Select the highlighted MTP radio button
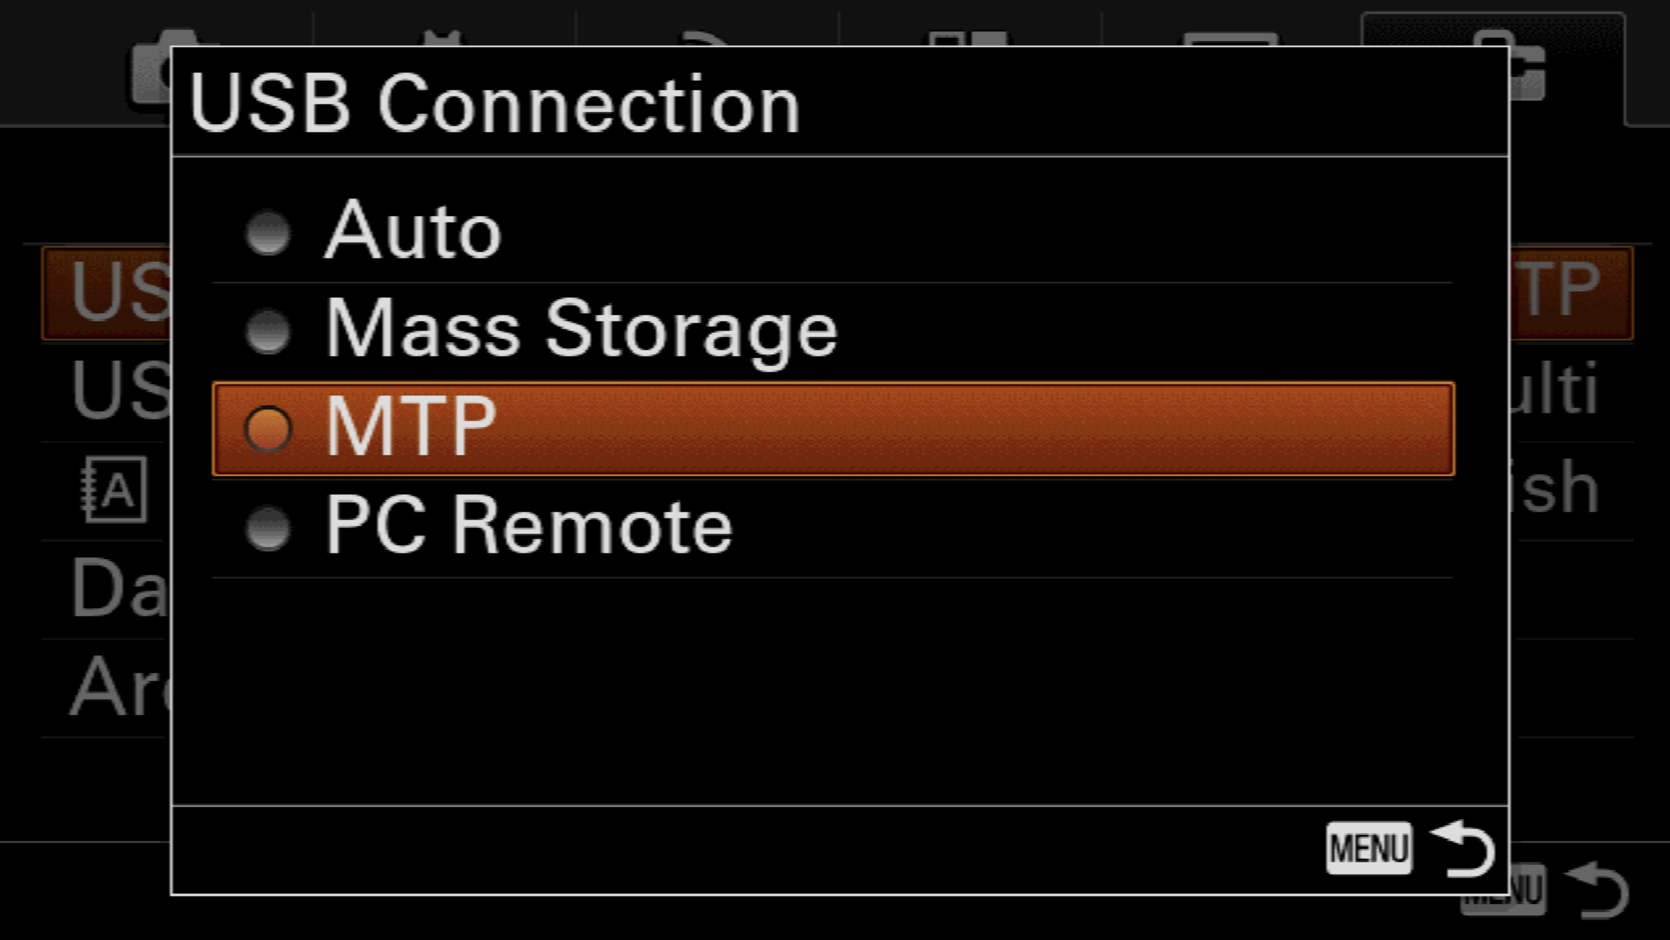 268,428
